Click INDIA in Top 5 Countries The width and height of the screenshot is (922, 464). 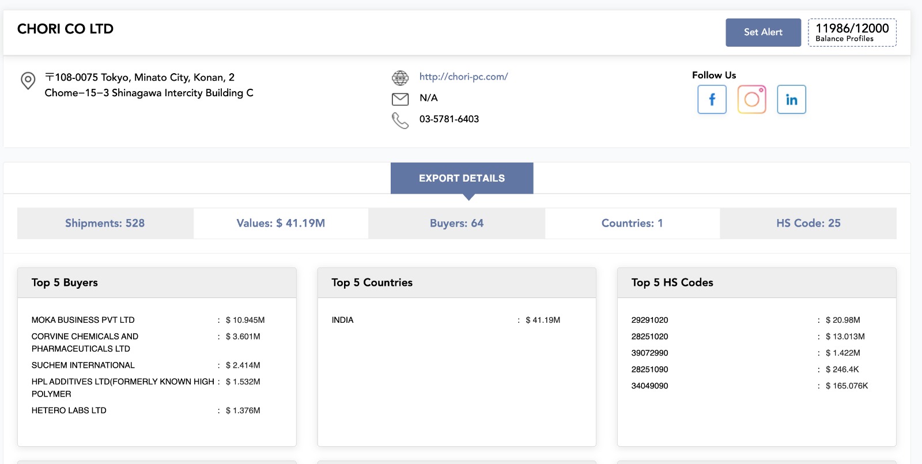342,320
